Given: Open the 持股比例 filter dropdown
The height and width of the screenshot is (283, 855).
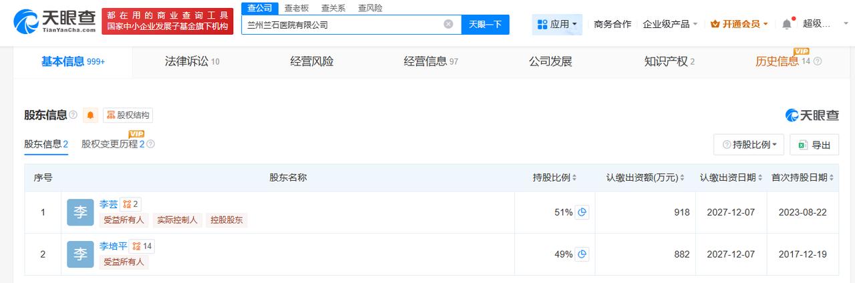Looking at the screenshot, I should coord(749,145).
